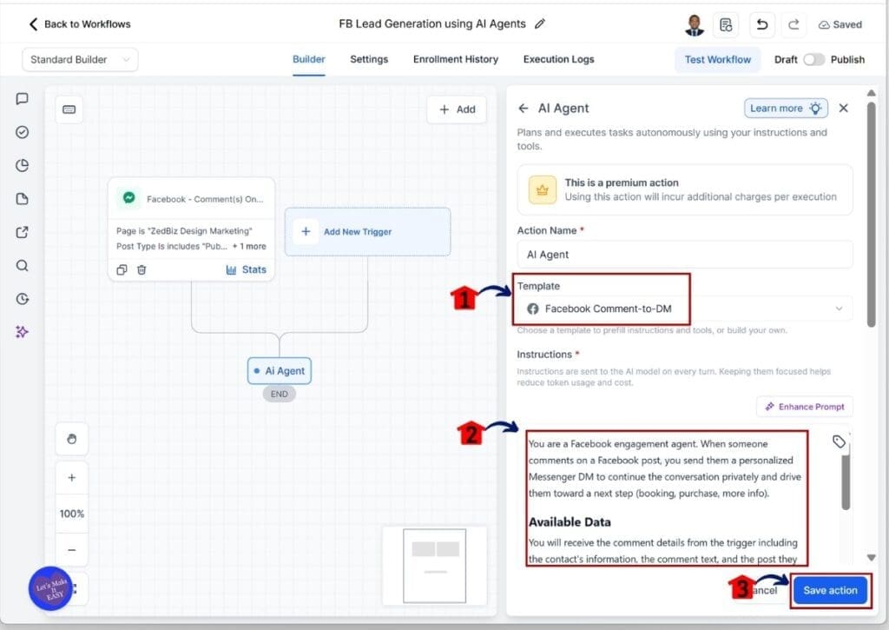Open the Standard Builder dropdown

tap(80, 60)
